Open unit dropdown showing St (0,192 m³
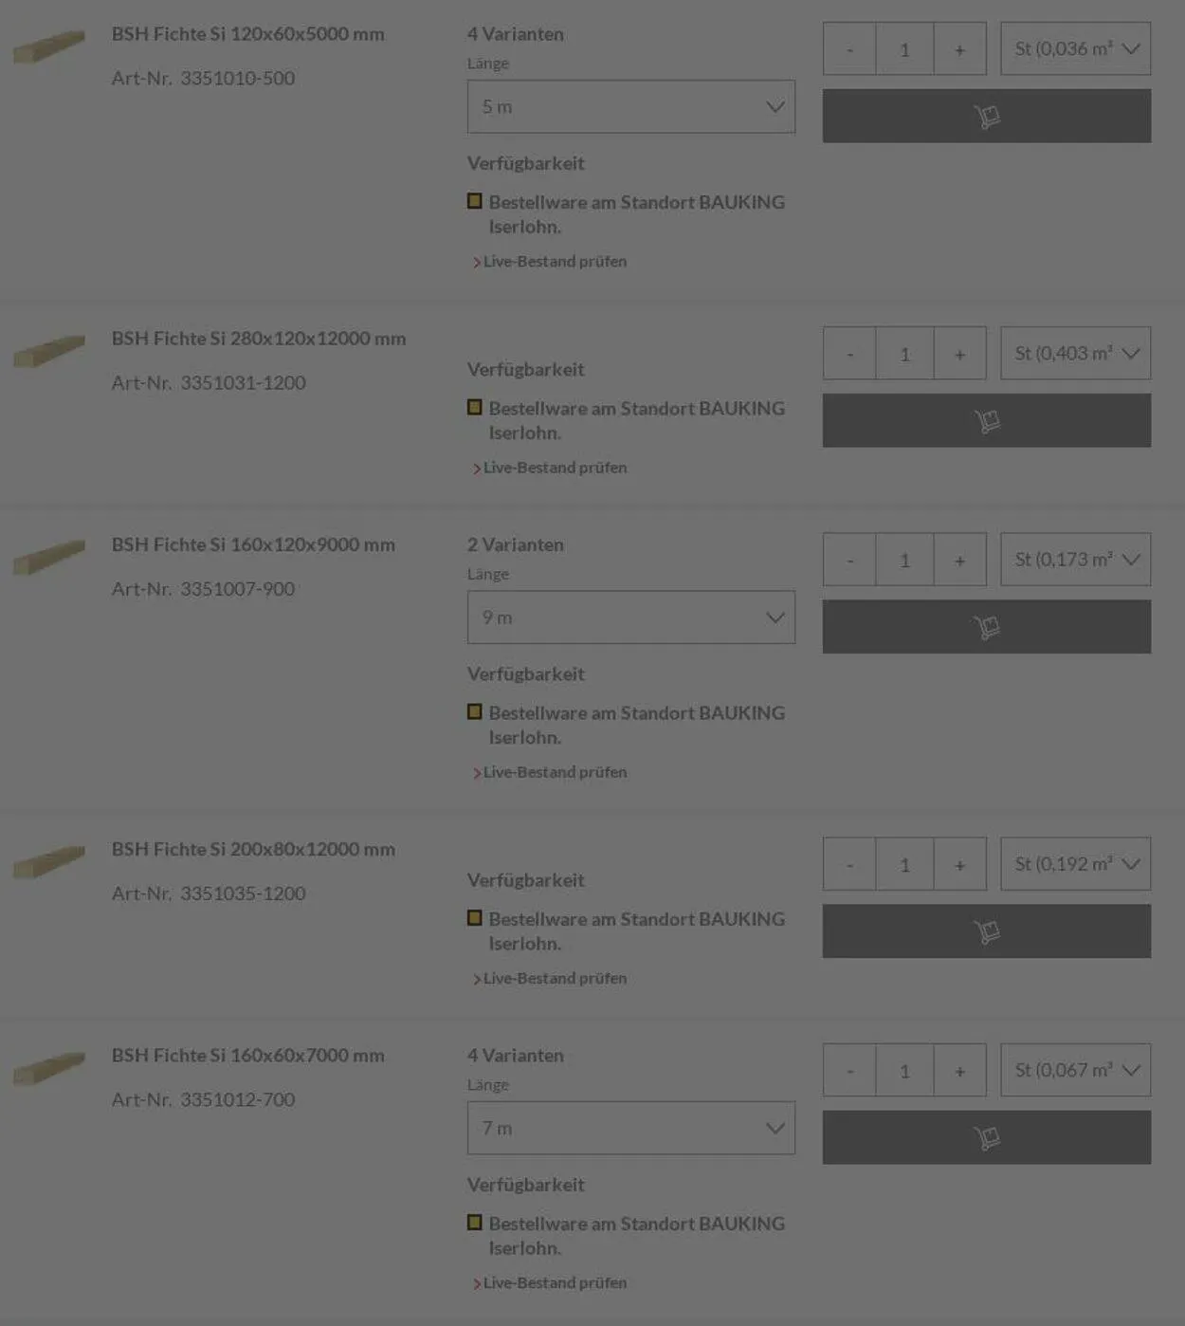This screenshot has height=1326, width=1185. pos(1075,864)
